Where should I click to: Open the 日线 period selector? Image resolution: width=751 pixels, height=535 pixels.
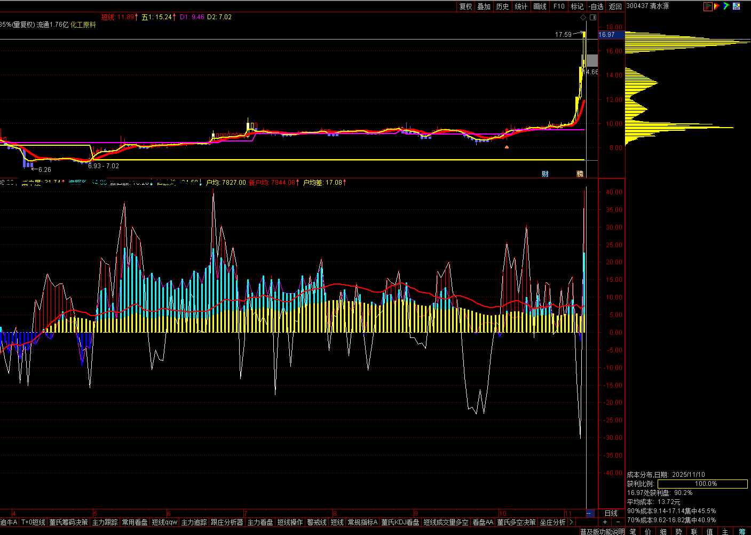[611, 513]
